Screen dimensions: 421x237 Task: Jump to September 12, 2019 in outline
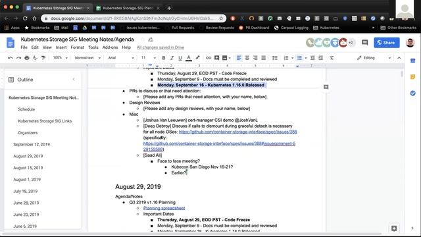[x=32, y=144]
